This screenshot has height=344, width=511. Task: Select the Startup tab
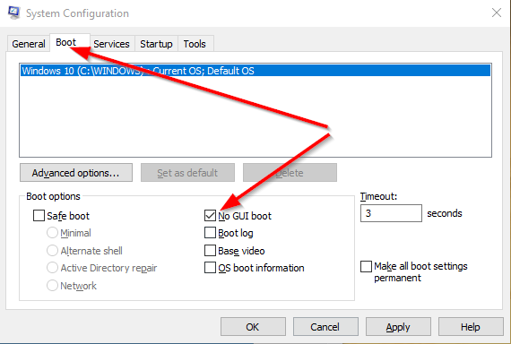click(156, 44)
